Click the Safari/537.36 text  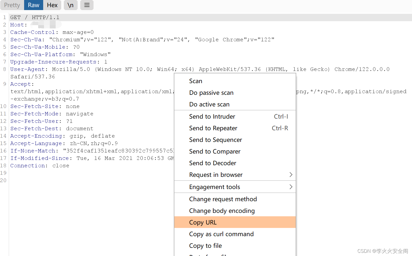tap(33, 77)
